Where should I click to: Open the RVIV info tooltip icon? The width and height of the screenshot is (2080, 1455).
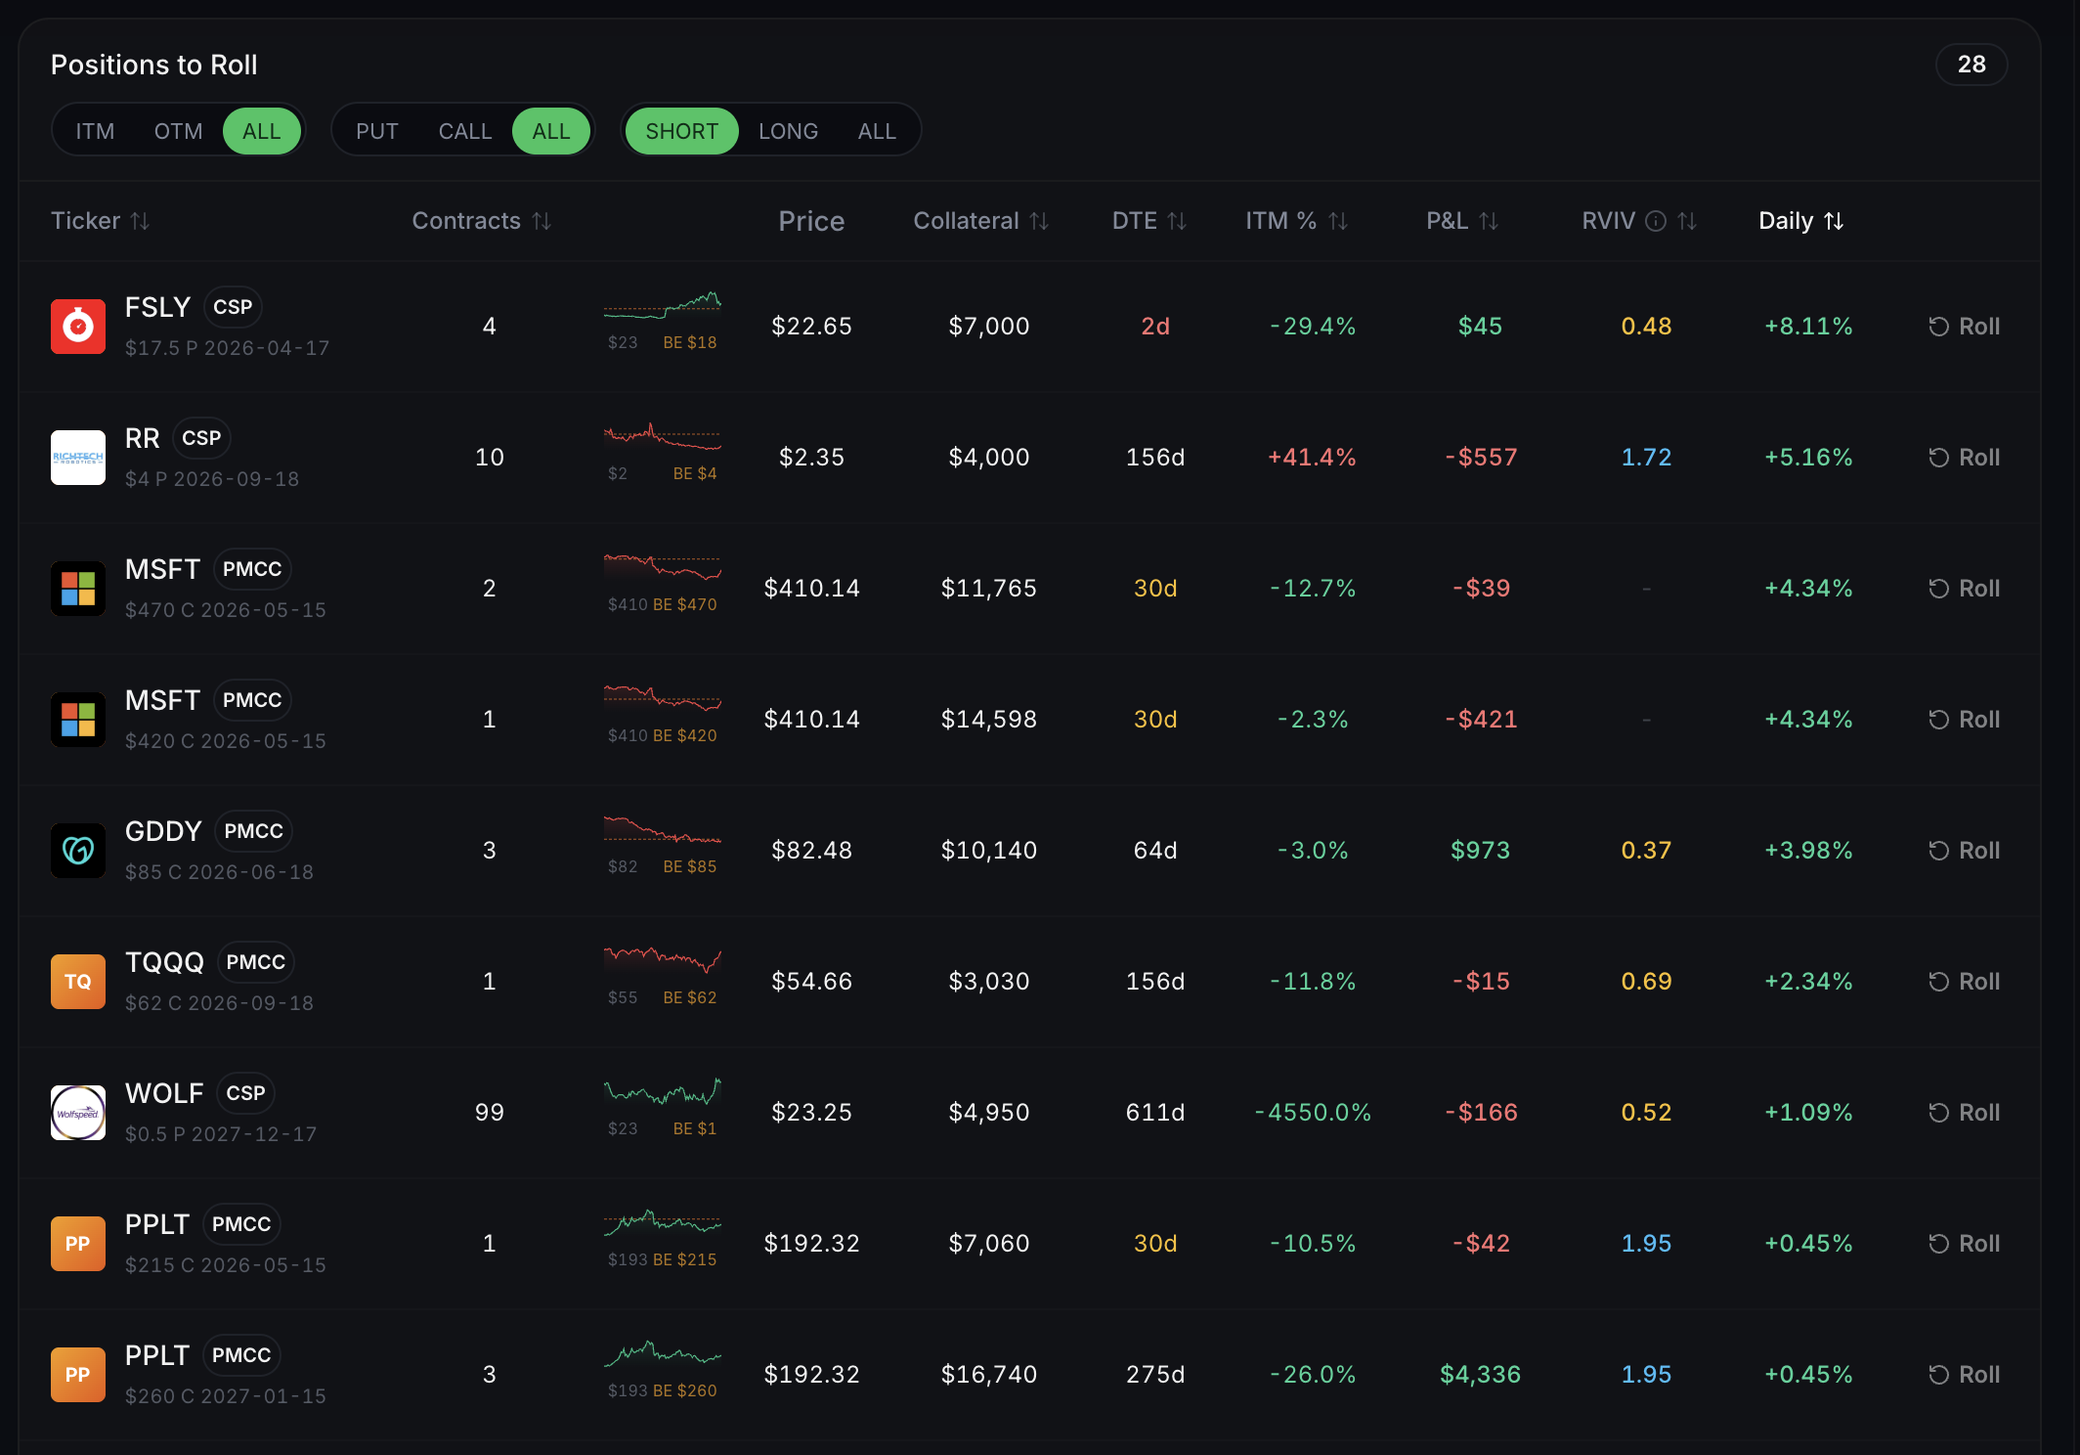coord(1656,221)
